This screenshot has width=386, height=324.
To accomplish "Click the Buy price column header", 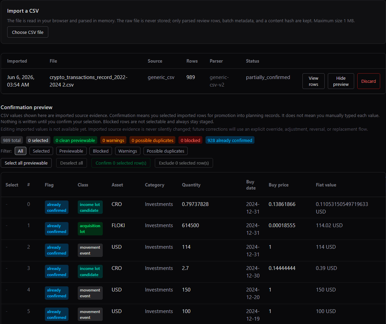I will click(278, 185).
